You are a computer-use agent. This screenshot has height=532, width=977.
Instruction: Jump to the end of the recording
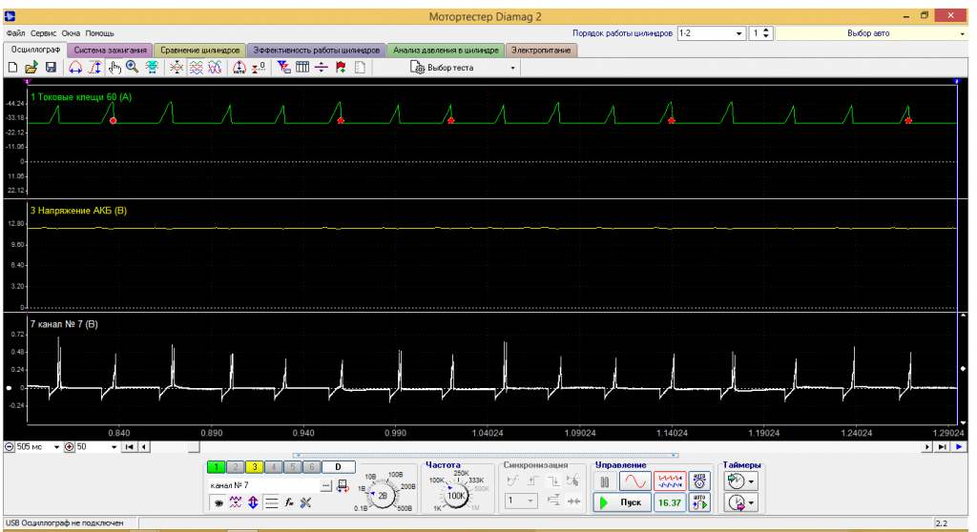click(x=943, y=446)
